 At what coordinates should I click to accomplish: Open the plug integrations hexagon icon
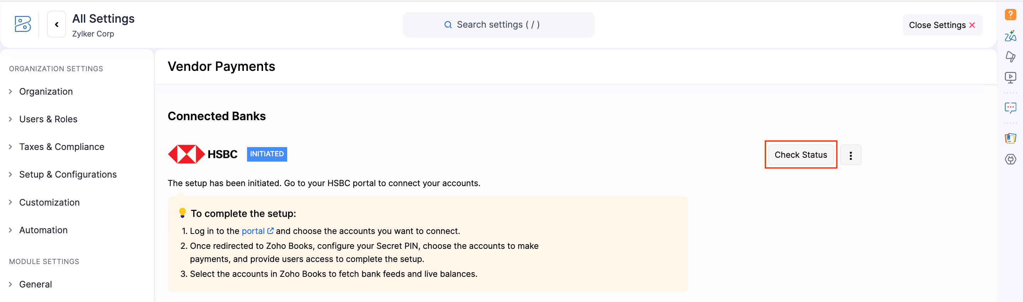pos(1010,159)
